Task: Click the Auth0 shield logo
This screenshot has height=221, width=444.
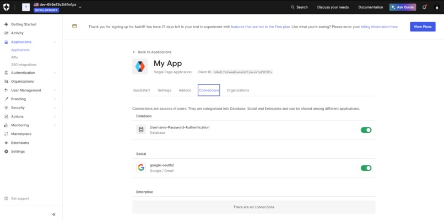Action: [6, 7]
